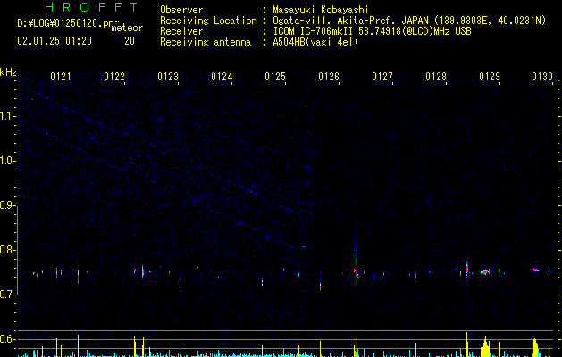Select antenna text A504HB(yagi 4el)
Image resolution: width=562 pixels, height=357 pixels.
(315, 42)
